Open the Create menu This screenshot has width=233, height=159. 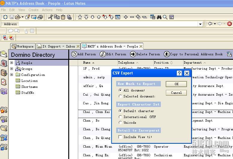34,10
